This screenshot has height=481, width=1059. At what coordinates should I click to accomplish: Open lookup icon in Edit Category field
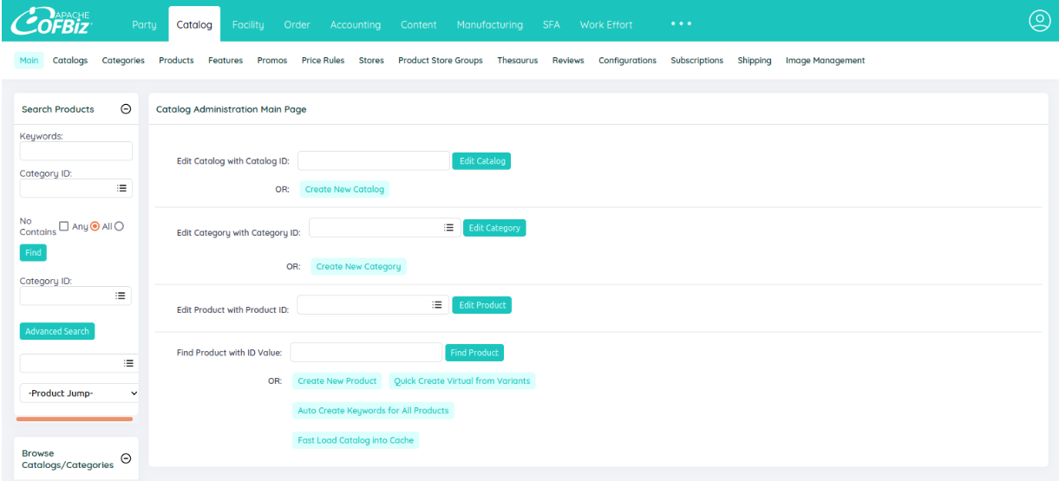[x=448, y=227]
